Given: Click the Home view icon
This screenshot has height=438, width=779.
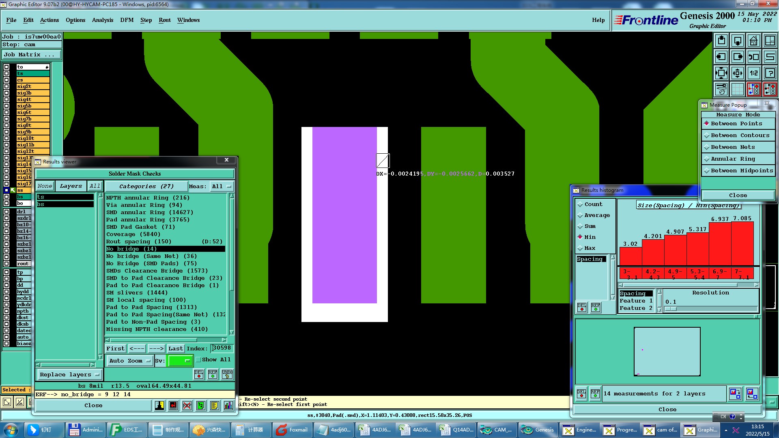Looking at the screenshot, I should (753, 41).
